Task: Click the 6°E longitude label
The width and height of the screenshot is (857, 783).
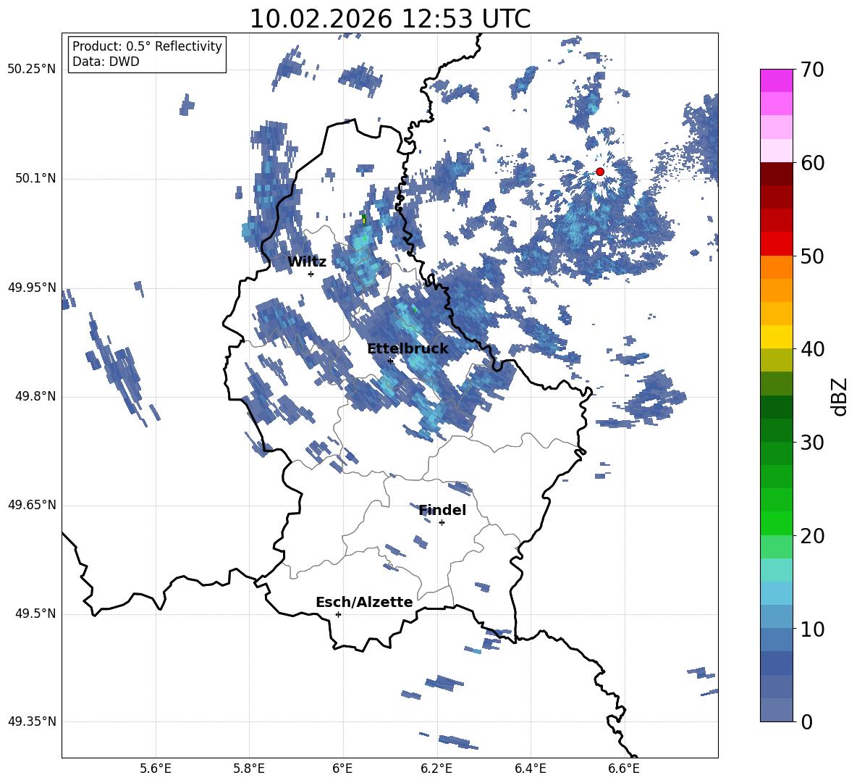Action: pos(342,769)
